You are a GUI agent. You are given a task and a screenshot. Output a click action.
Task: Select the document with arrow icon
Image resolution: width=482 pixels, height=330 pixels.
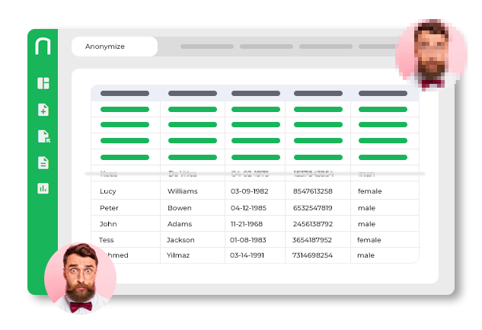(43, 136)
